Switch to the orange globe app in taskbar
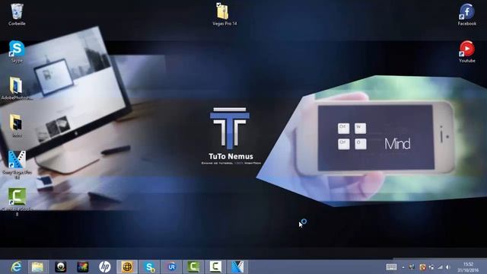 [127, 267]
